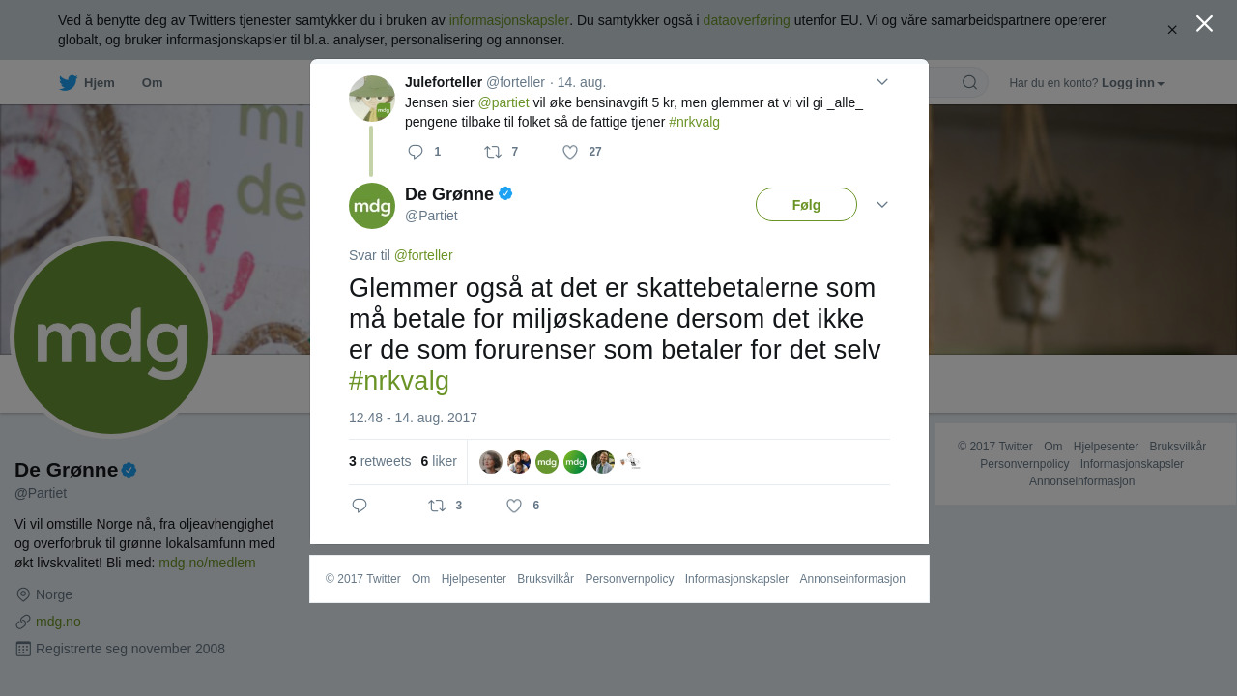
Task: Like the De Grønne tweet
Action: point(514,506)
